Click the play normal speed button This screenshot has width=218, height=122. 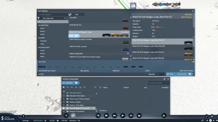point(211,121)
